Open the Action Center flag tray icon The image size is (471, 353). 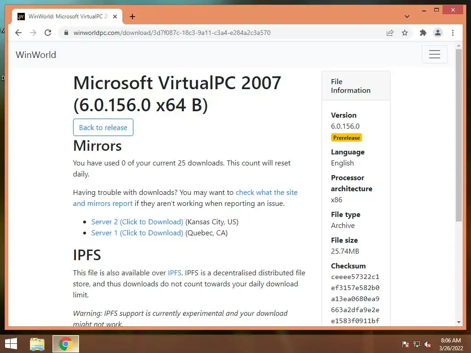[x=405, y=344]
